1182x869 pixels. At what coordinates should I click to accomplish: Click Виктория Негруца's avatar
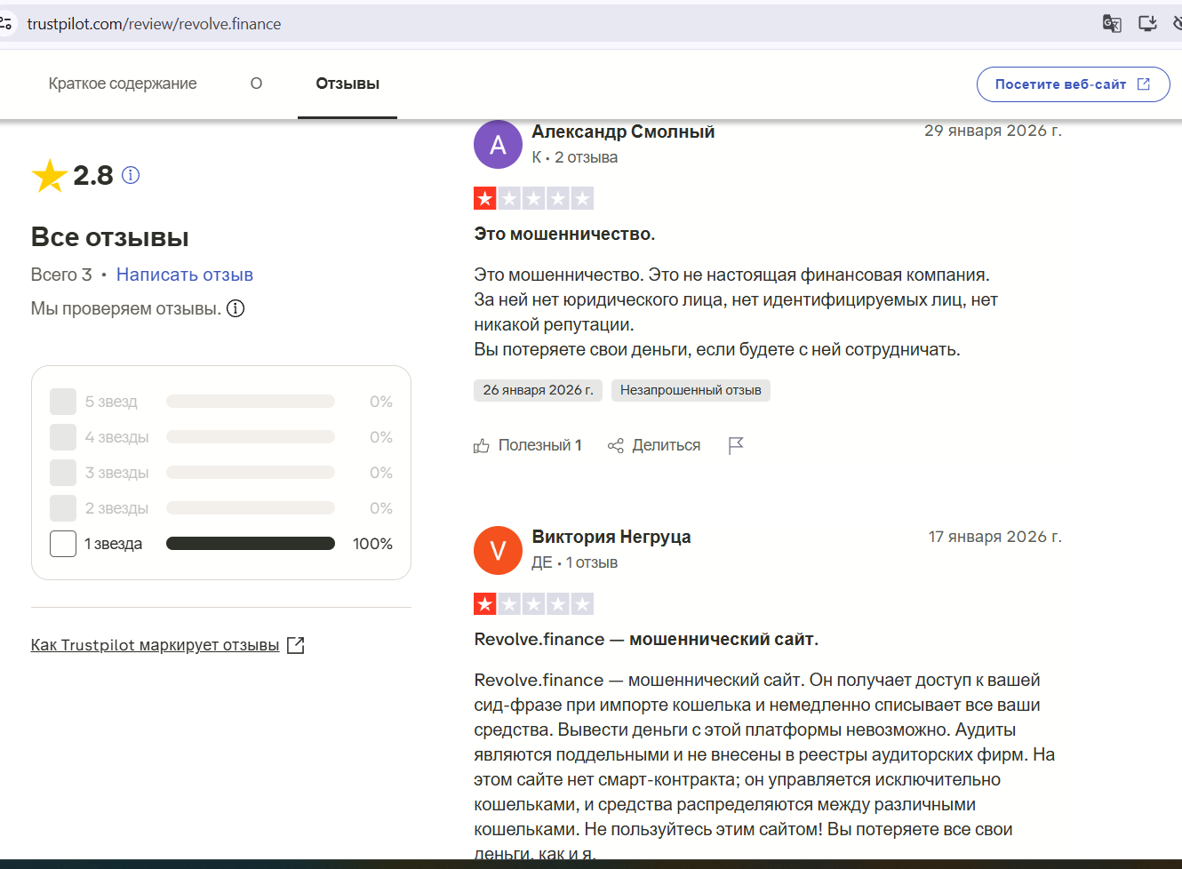click(x=498, y=550)
